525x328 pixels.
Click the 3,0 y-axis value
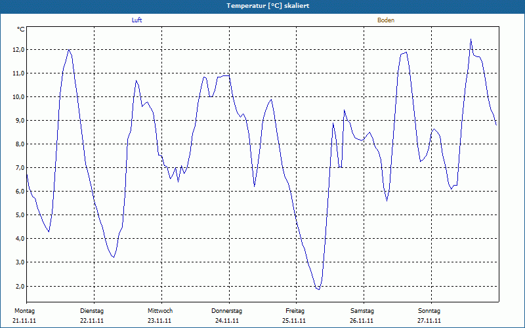coord(20,262)
